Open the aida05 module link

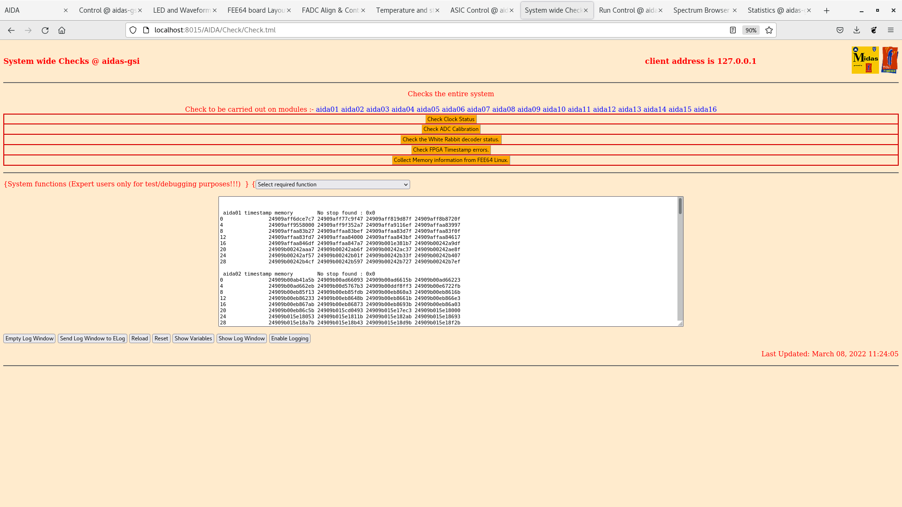pos(428,109)
